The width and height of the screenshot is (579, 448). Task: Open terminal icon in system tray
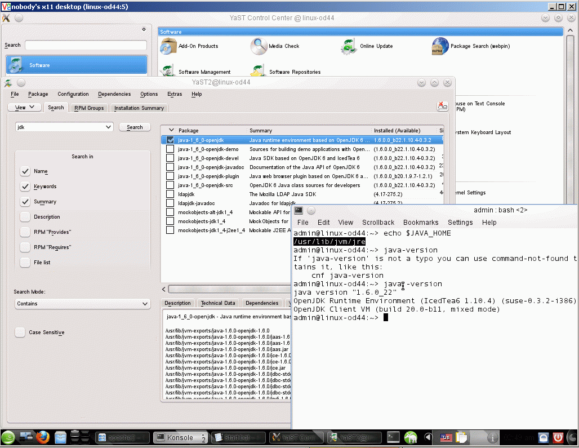[x=393, y=438]
